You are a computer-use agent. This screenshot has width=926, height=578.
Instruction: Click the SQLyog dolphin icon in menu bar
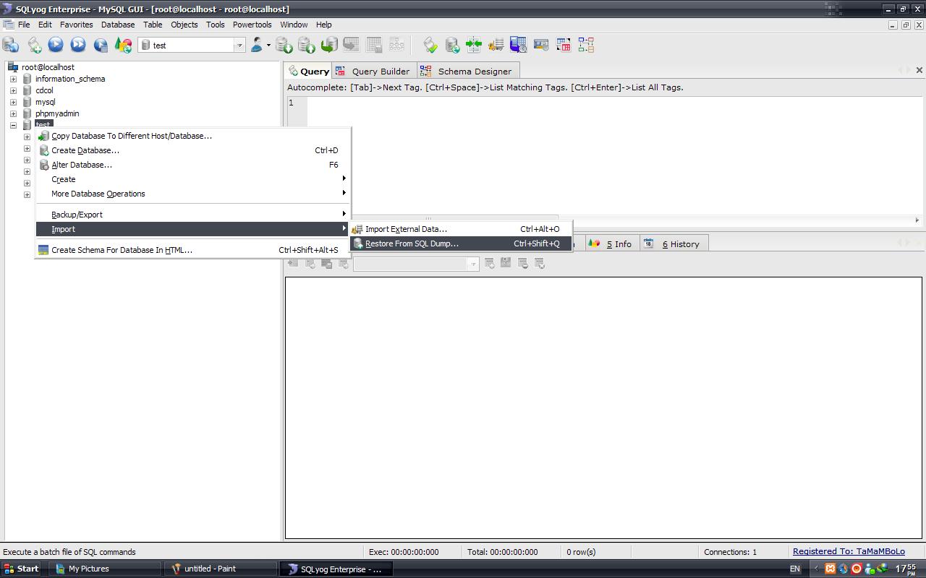coord(9,25)
